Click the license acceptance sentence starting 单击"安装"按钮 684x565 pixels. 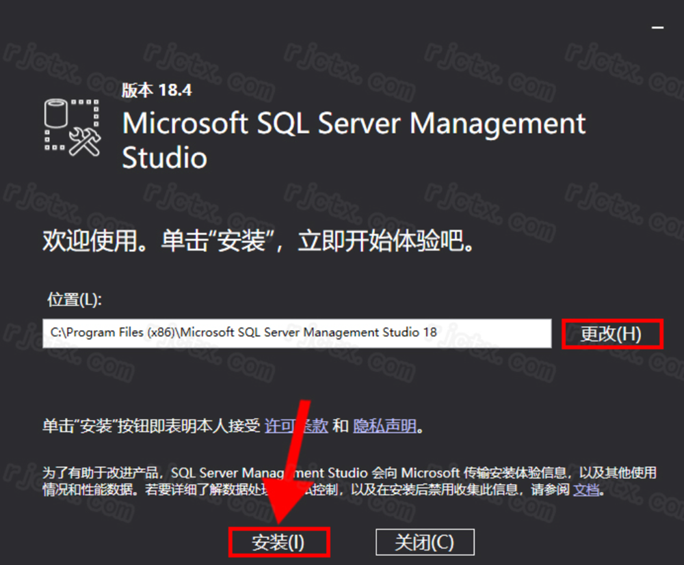coord(152,427)
